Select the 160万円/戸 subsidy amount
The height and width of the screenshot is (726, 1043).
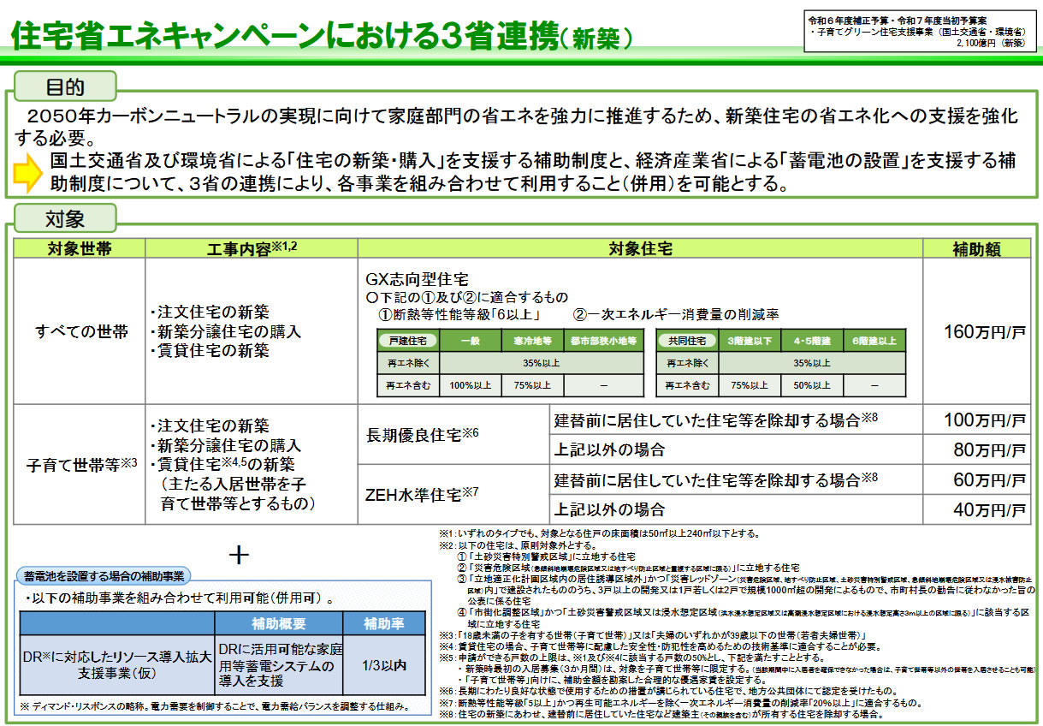pos(985,331)
